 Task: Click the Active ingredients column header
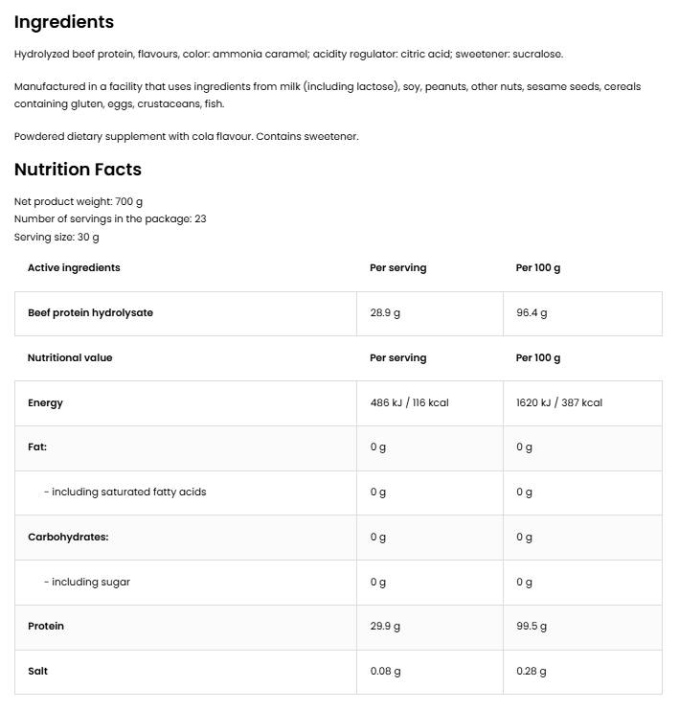[x=74, y=268]
